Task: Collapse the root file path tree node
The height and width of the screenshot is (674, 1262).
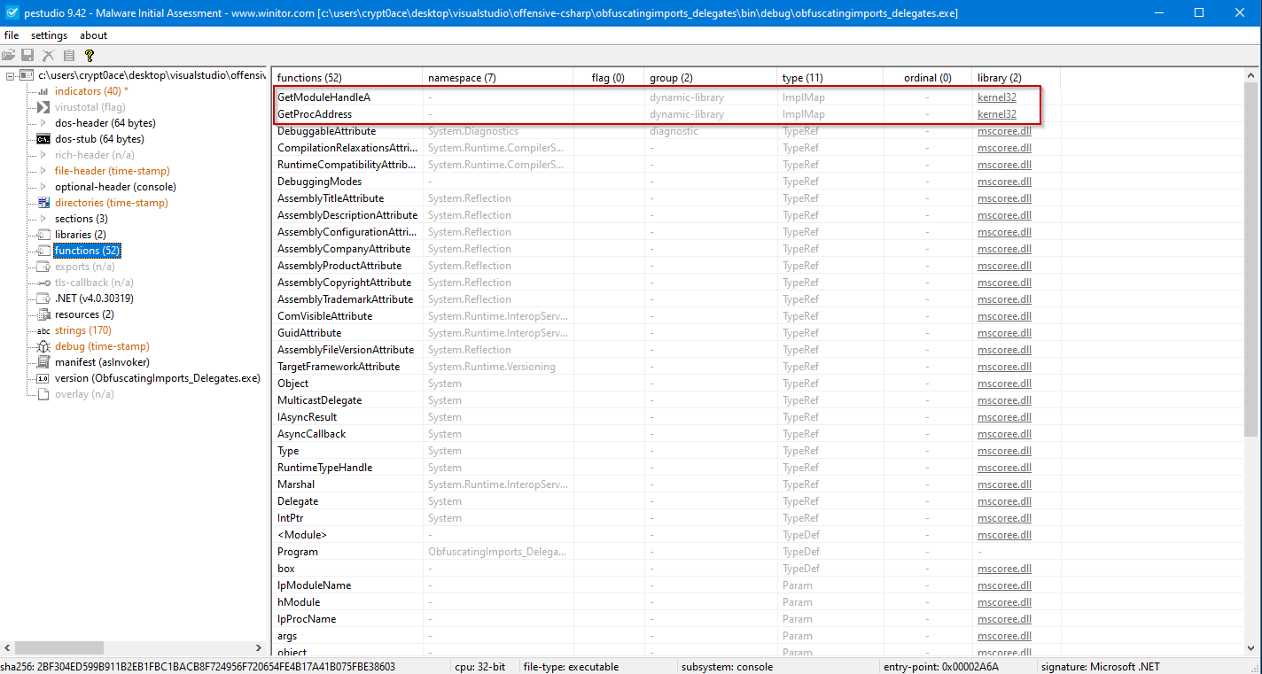Action: (10, 76)
